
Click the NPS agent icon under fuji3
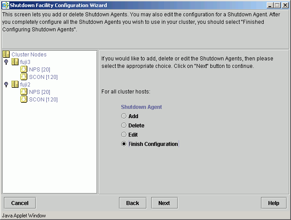tap(24, 69)
